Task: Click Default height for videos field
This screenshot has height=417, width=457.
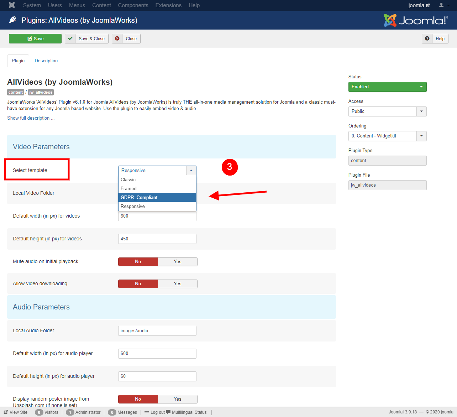Action: click(157, 239)
